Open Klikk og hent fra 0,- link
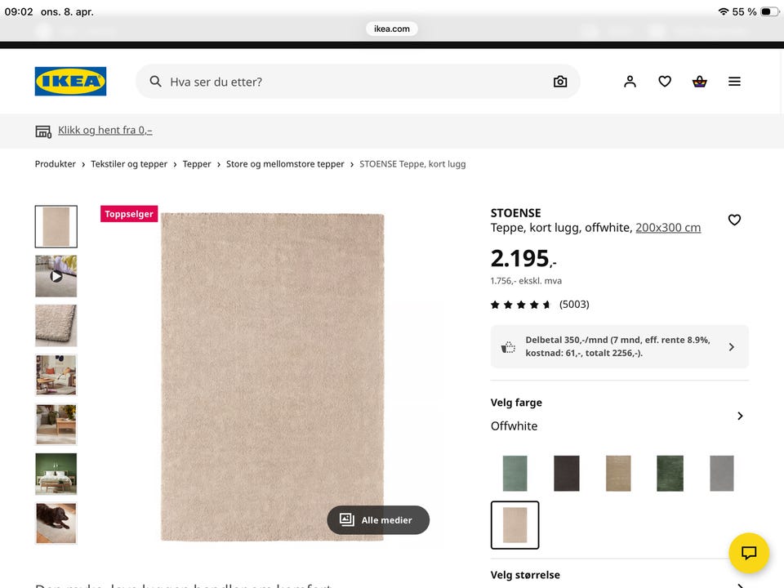Viewport: 784px width, 588px height. point(105,130)
